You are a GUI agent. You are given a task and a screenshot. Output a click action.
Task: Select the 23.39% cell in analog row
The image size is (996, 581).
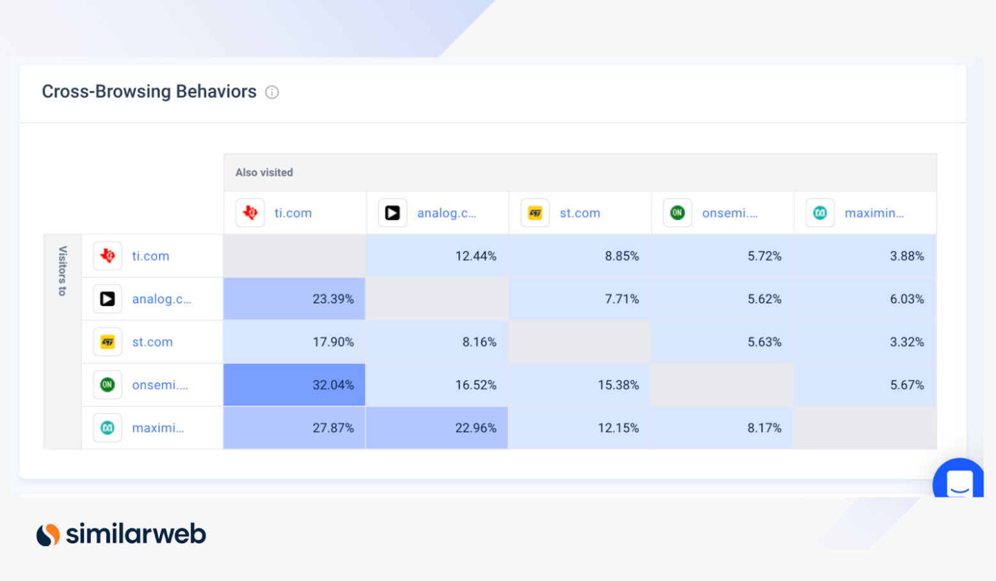[294, 299]
